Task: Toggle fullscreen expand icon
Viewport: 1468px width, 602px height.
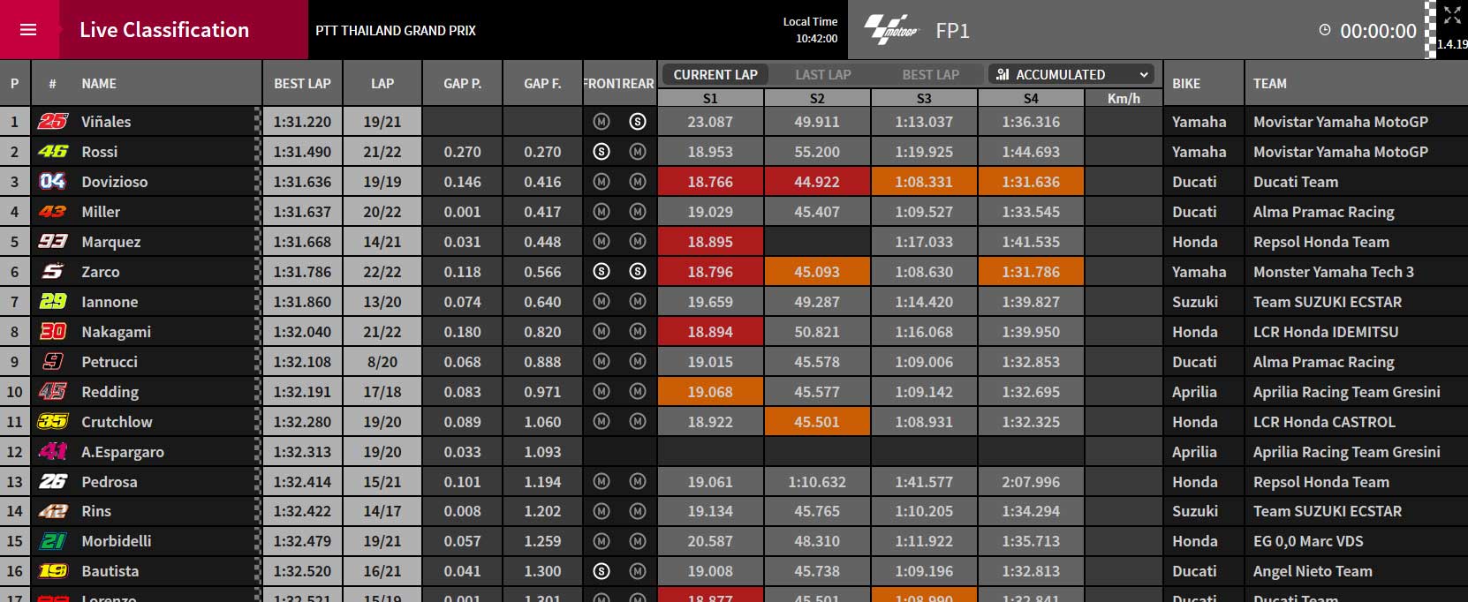Action: click(1452, 15)
